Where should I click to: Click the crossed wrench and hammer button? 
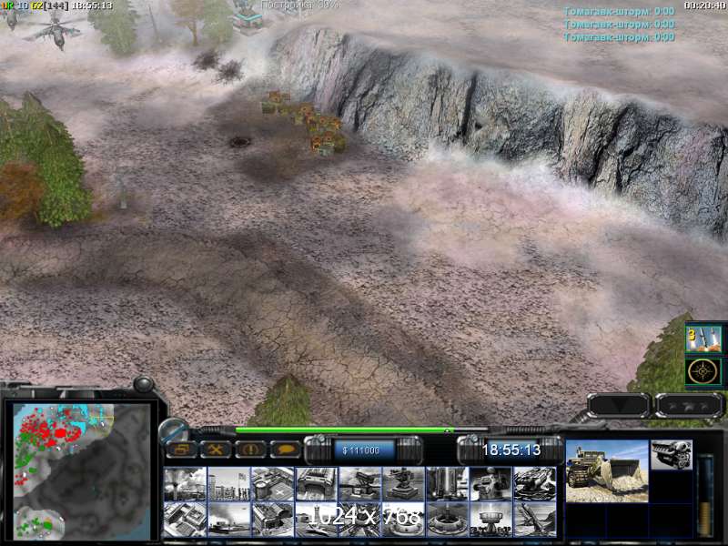[x=216, y=450]
